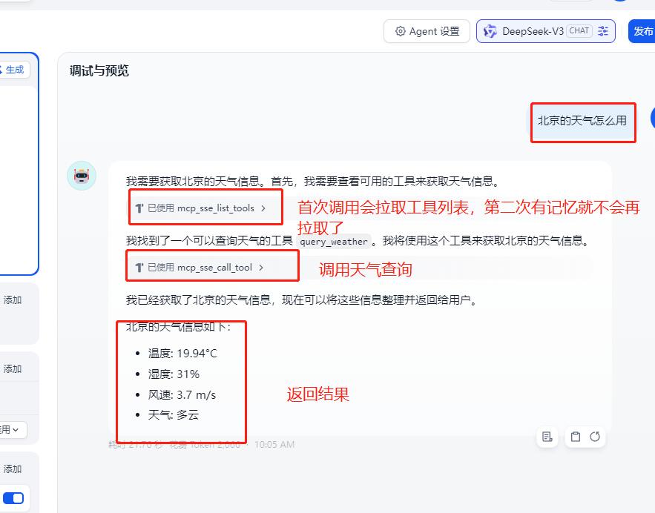Expand the mcp_sse_call_tool tool call
The height and width of the screenshot is (513, 655).
pos(204,268)
